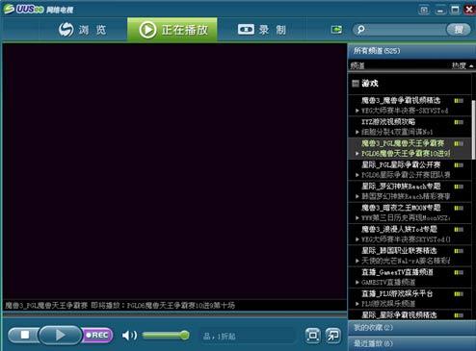Play program WEG大师赛半决赛-SKYVSTod

405,111
